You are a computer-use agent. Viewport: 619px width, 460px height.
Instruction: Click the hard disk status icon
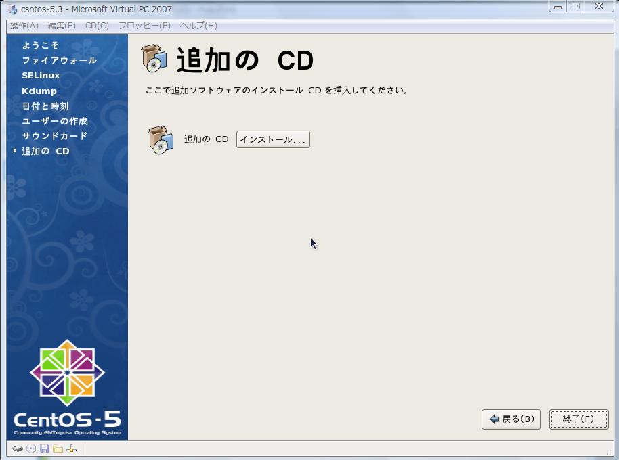(17, 448)
